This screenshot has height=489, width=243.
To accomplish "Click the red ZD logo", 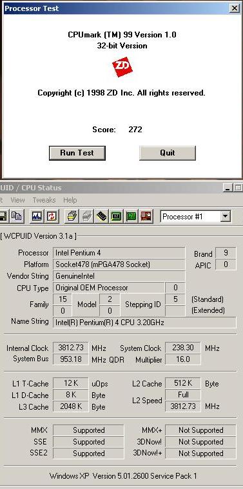I will pyautogui.click(x=122, y=66).
